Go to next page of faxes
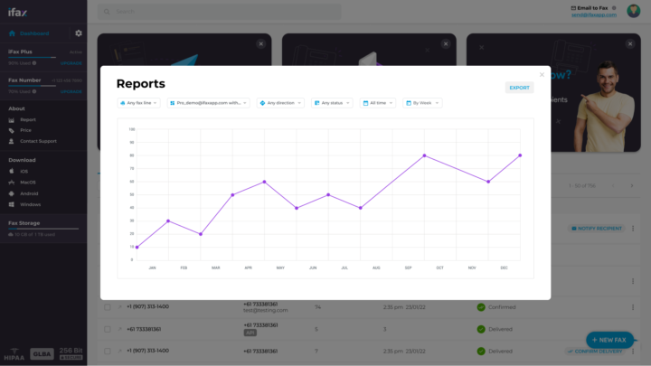The image size is (651, 366). 632,186
